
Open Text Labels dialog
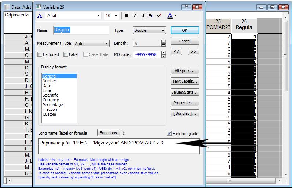tap(185, 81)
